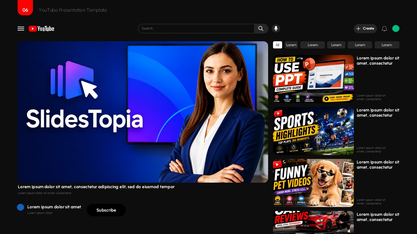Click the title beside the PPT thumbnail
This screenshot has width=417, height=234.
coord(378,61)
